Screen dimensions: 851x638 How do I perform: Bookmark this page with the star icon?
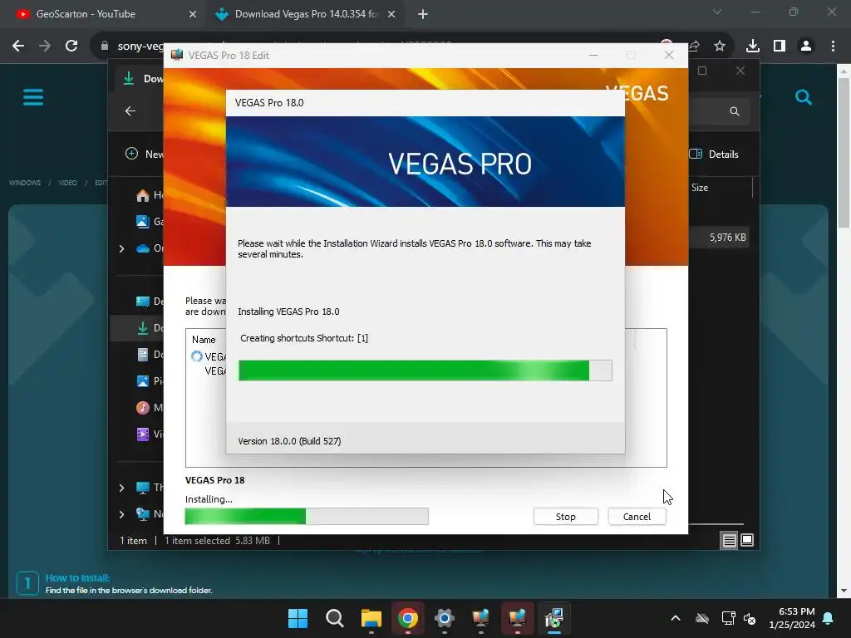(720, 47)
